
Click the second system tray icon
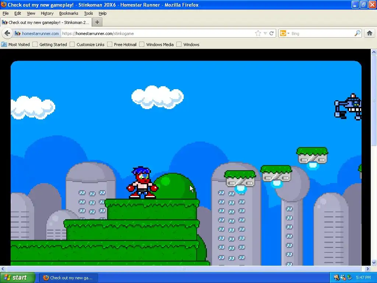pos(343,277)
